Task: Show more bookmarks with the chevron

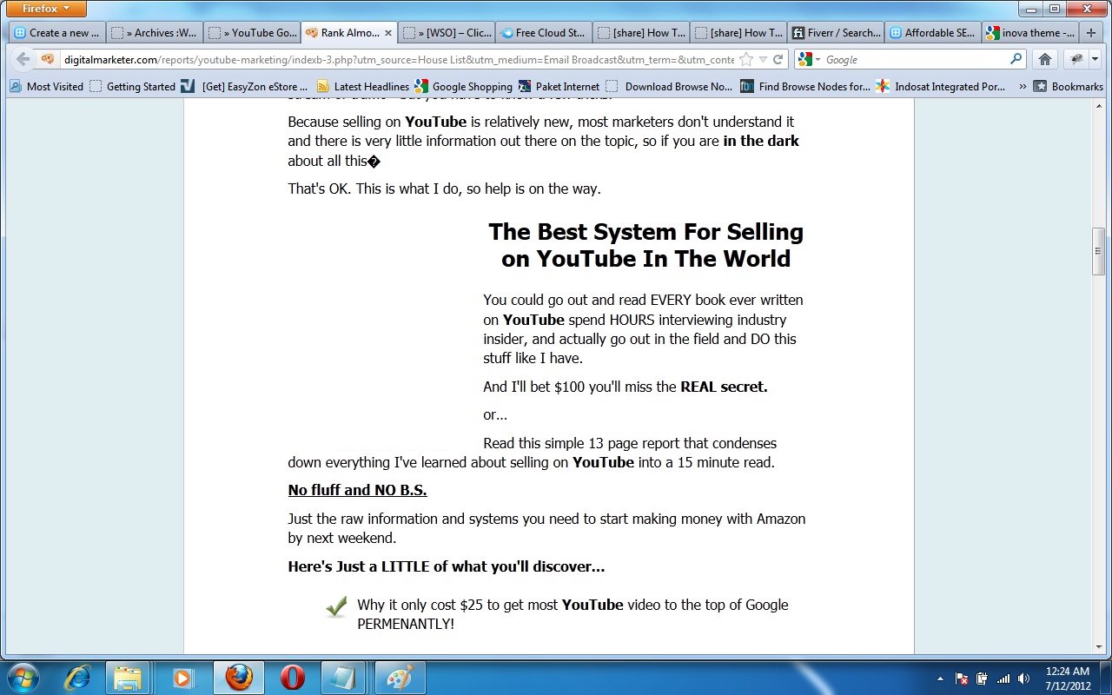Action: [x=1022, y=86]
